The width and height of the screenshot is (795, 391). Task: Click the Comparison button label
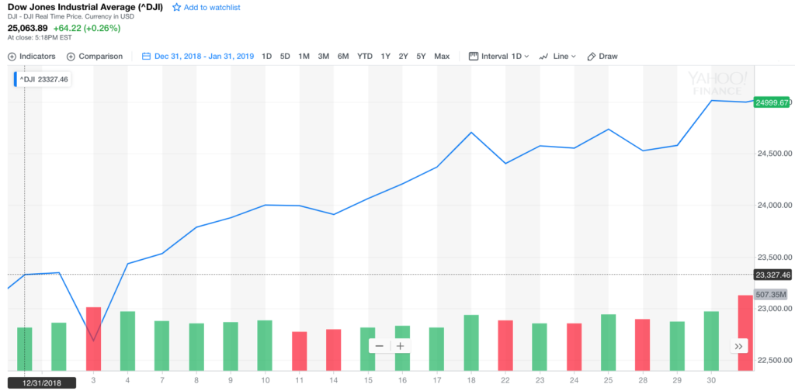coord(100,57)
